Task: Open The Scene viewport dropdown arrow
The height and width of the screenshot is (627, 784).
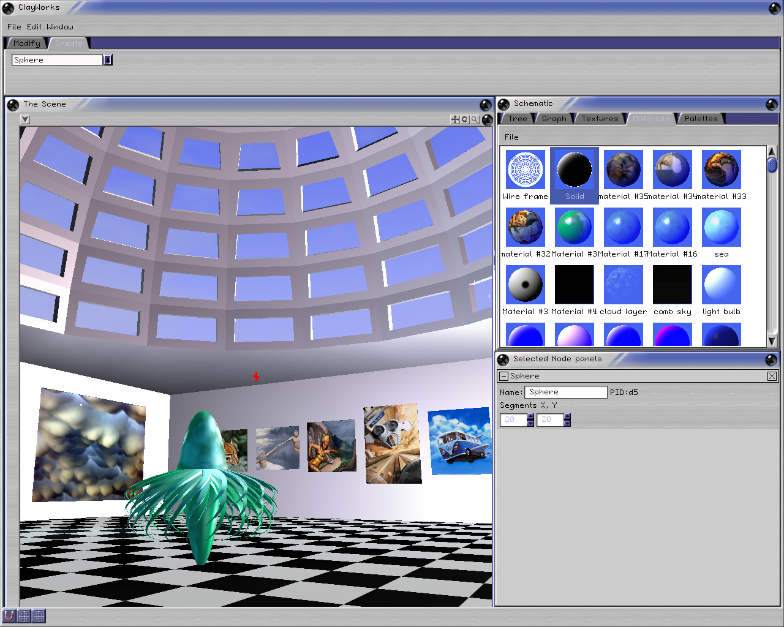Action: click(x=25, y=119)
